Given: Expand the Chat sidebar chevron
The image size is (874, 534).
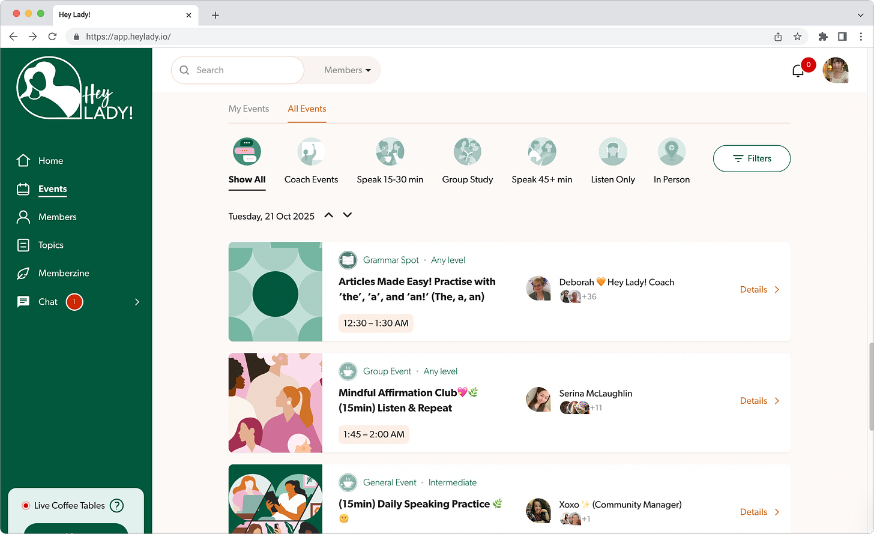Looking at the screenshot, I should click(x=137, y=302).
